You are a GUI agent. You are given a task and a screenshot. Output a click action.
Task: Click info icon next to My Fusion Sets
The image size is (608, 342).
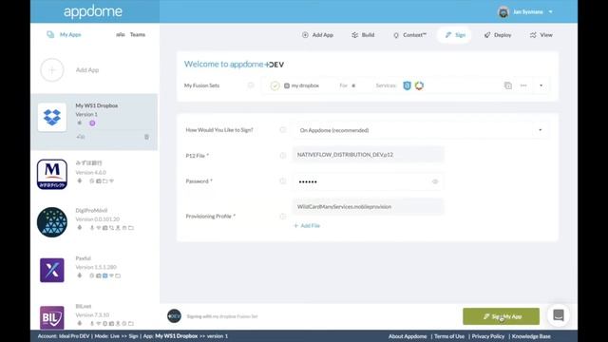point(251,85)
